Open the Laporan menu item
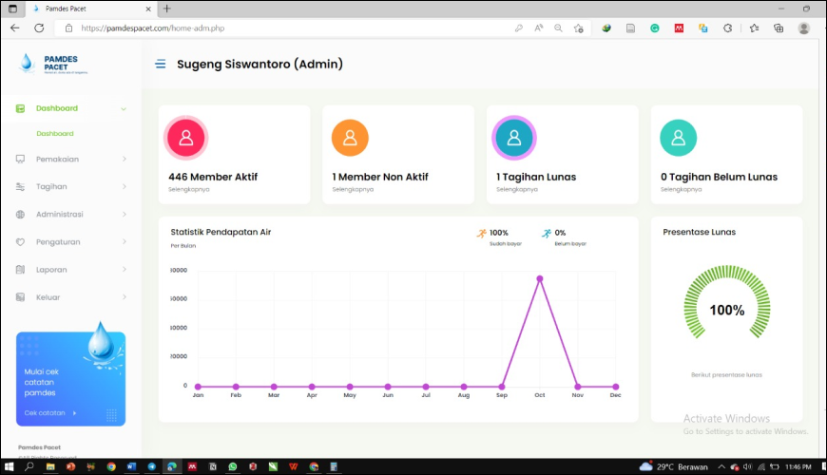The height and width of the screenshot is (475, 827). coord(51,270)
